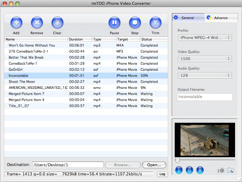Take a snapshot with camera icon
This screenshot has height=182, width=242.
(x=221, y=170)
